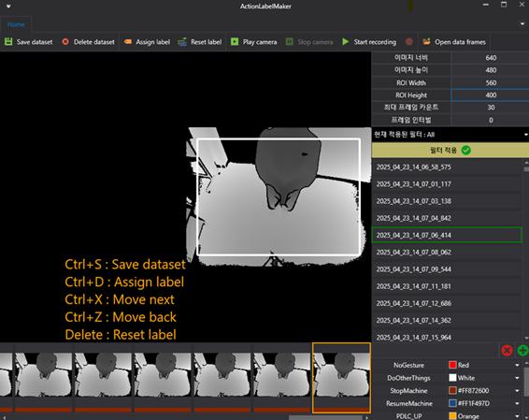Open the PDLC_UP color dropdown
This screenshot has width=529, height=420.
pyautogui.click(x=517, y=416)
